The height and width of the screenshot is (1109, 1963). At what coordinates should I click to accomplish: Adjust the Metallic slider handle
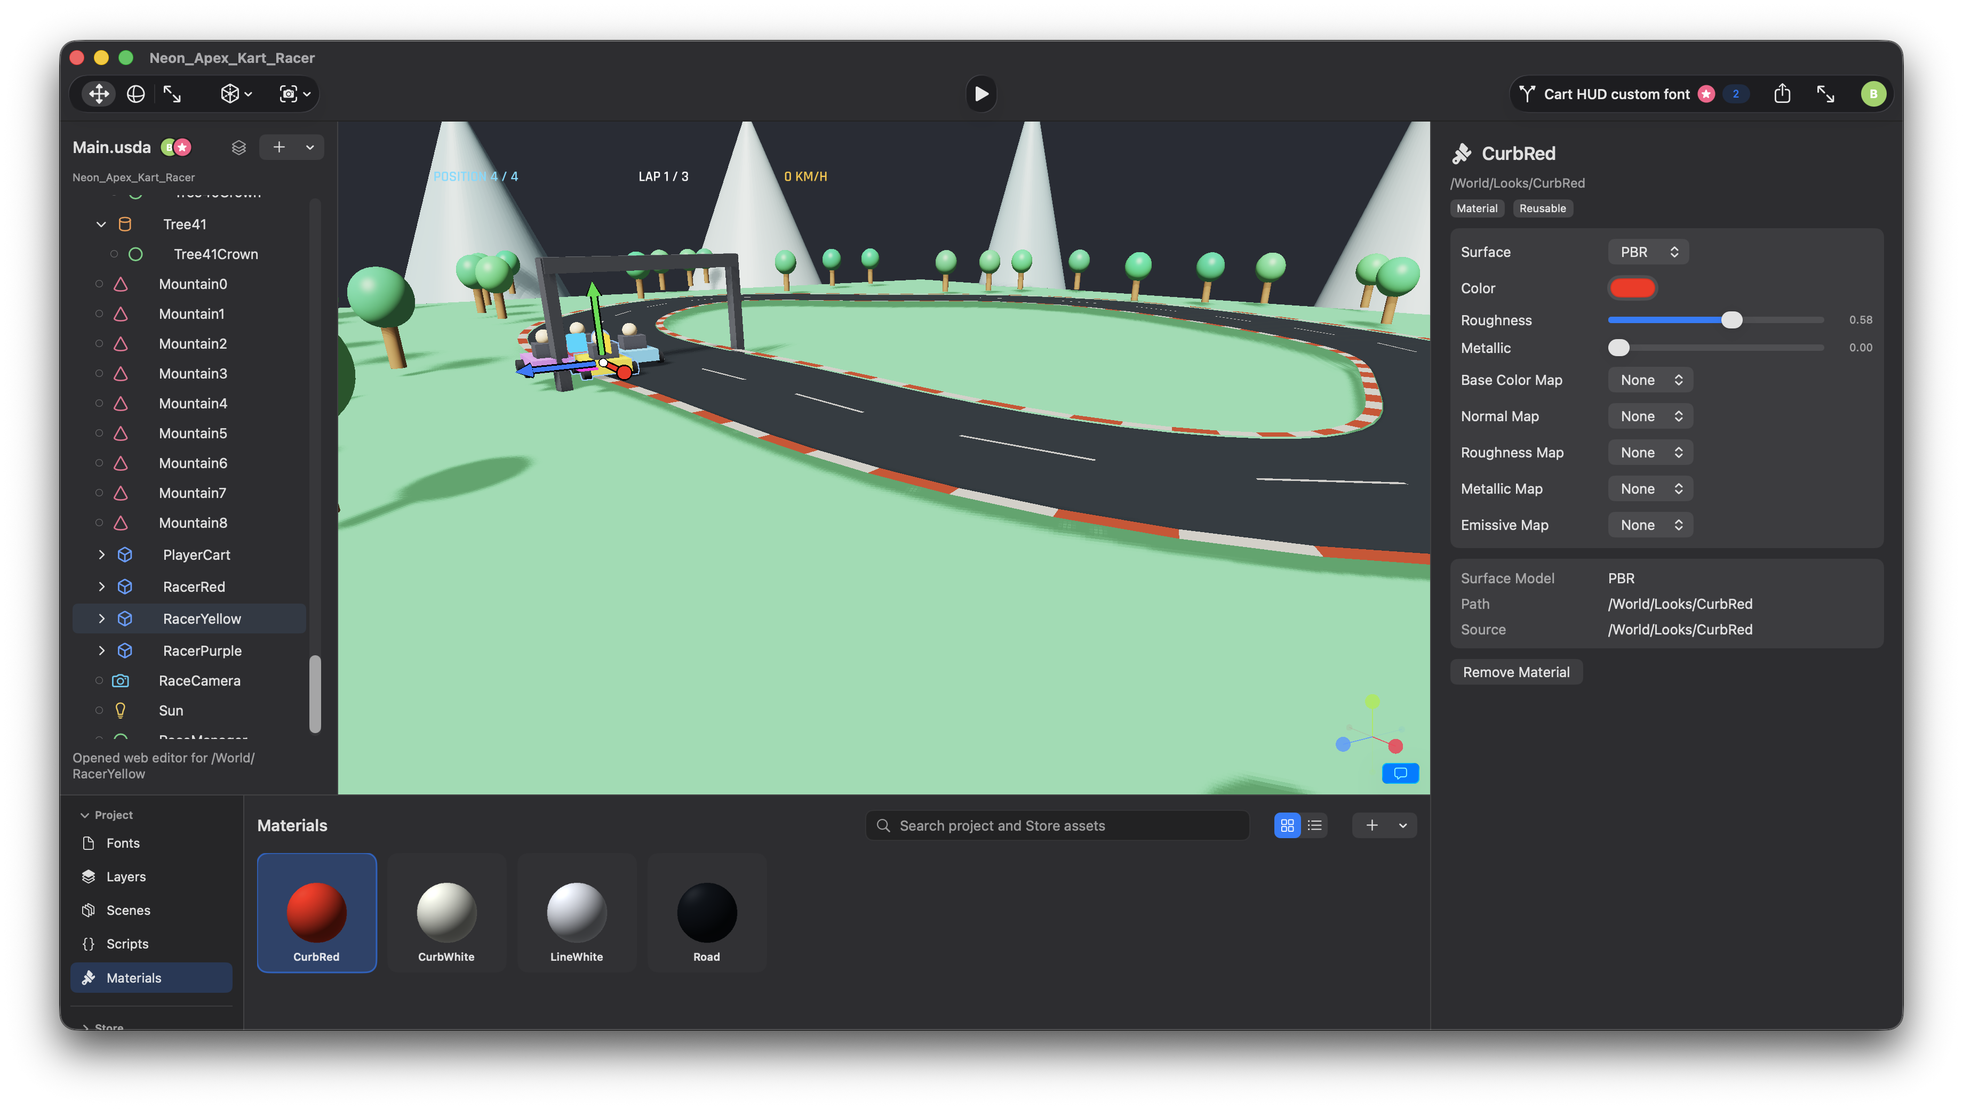click(x=1618, y=348)
